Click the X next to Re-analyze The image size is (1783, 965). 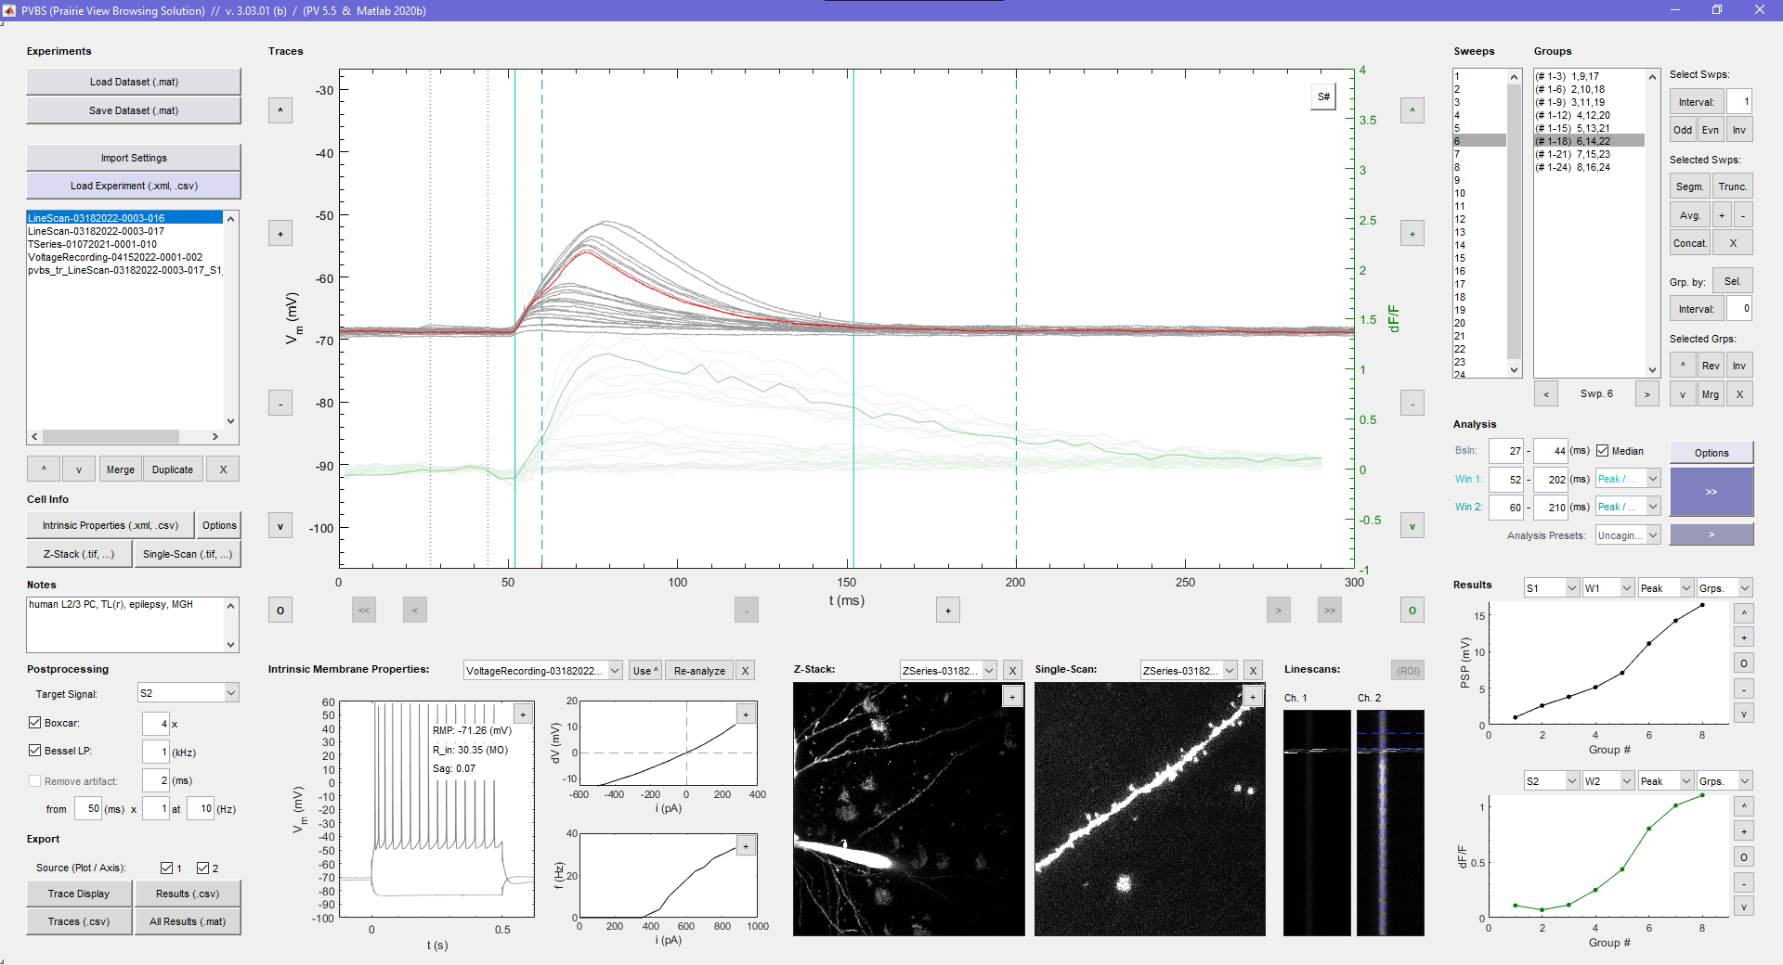[745, 671]
